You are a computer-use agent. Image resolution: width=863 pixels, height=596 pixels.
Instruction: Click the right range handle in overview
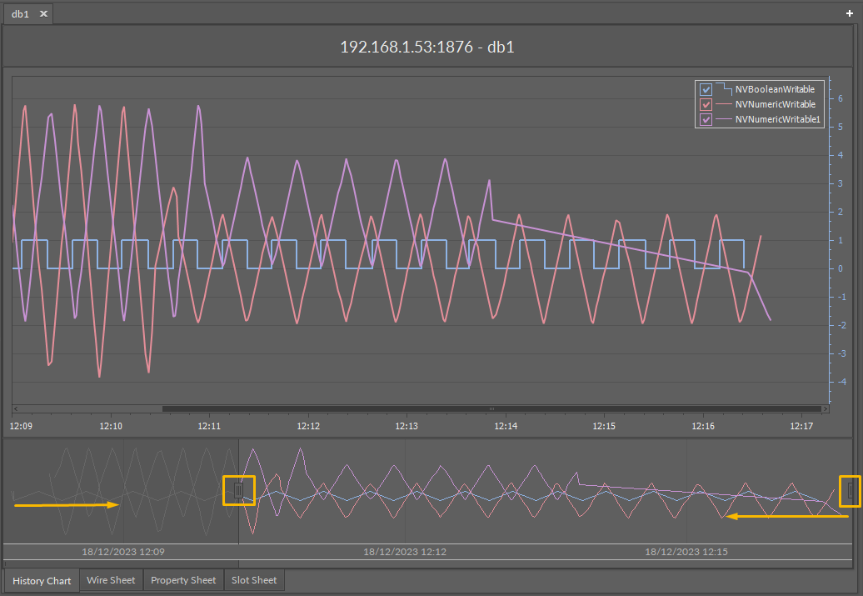click(850, 490)
